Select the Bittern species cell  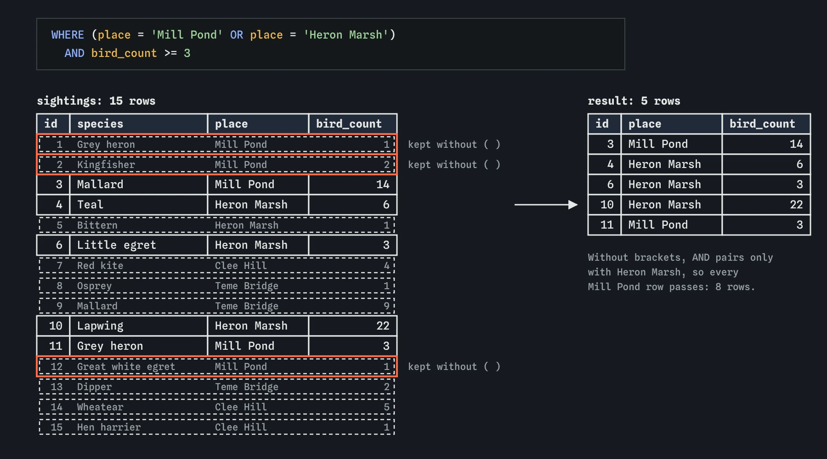click(97, 225)
